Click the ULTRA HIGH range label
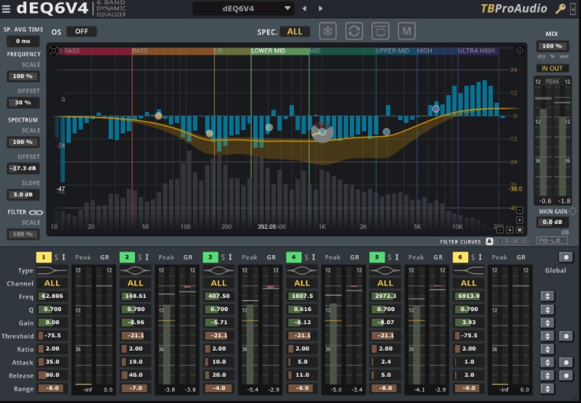The width and height of the screenshot is (581, 403). point(476,50)
